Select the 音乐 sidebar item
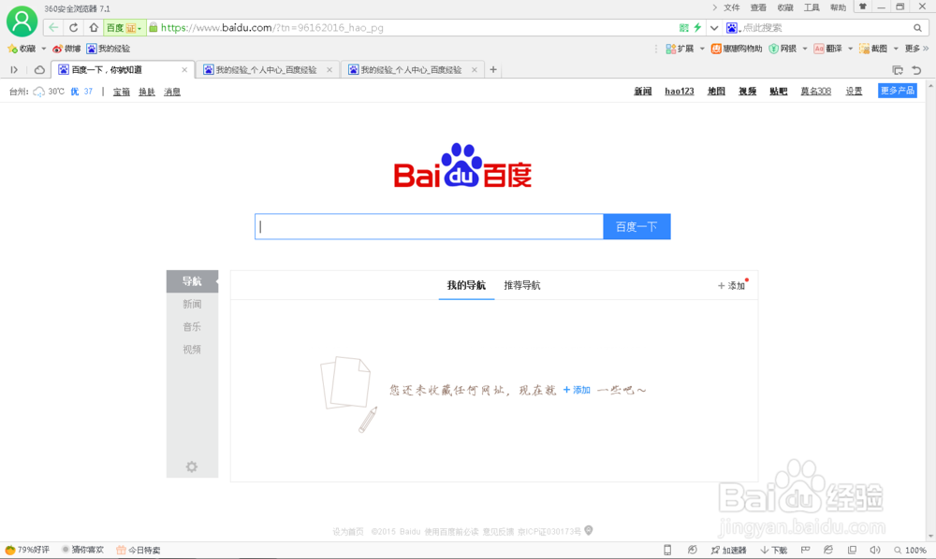 click(192, 326)
